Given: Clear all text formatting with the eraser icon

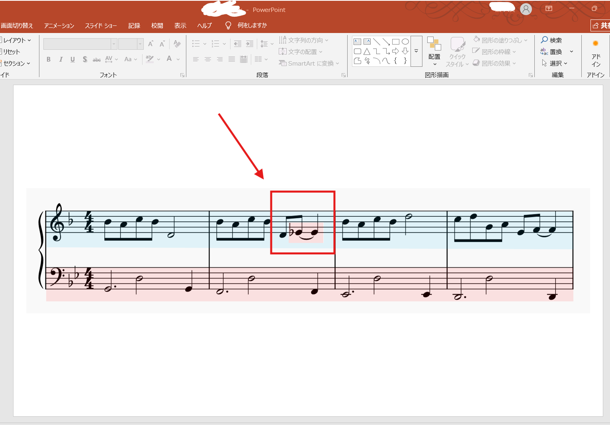Looking at the screenshot, I should tap(178, 44).
